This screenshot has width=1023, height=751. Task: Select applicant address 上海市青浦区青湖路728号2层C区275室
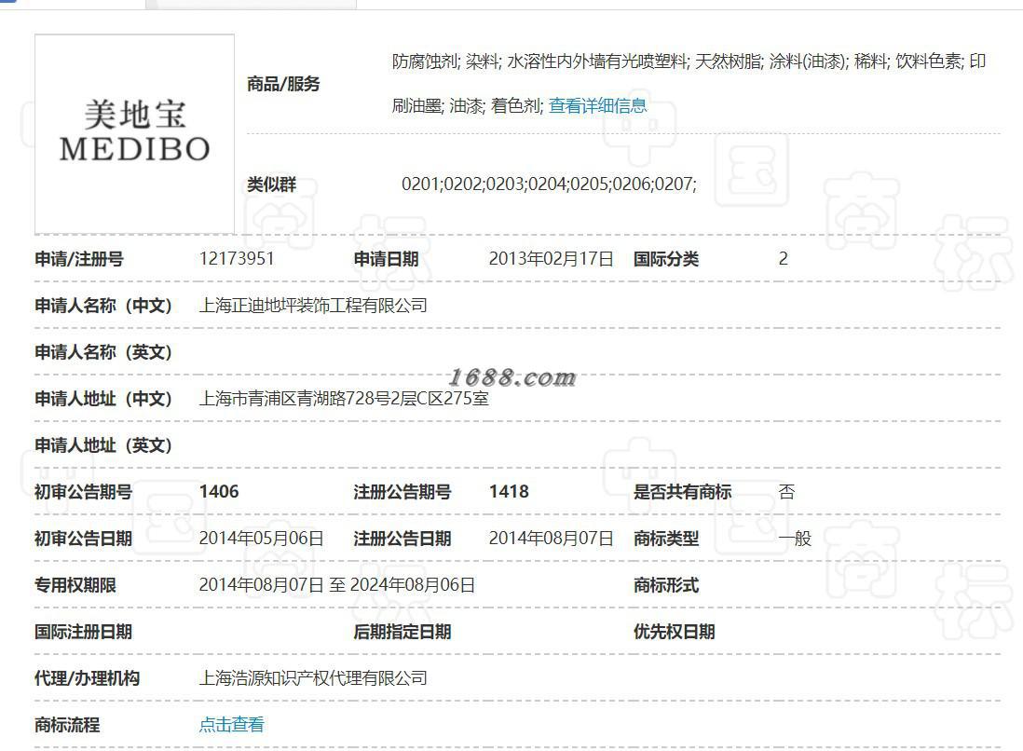[x=344, y=398]
